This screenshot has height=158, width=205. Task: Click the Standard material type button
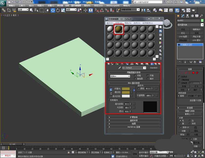(x=153, y=68)
